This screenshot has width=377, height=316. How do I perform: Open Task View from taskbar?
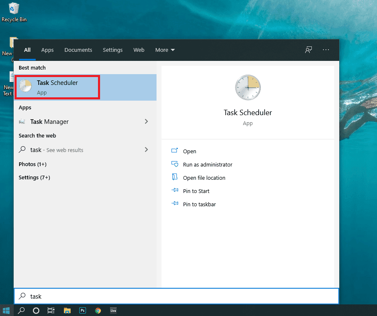51,310
